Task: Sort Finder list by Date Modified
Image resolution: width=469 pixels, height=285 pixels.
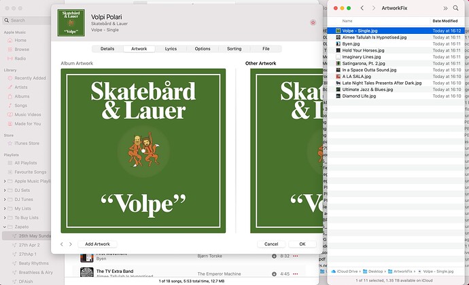Action: pyautogui.click(x=447, y=21)
